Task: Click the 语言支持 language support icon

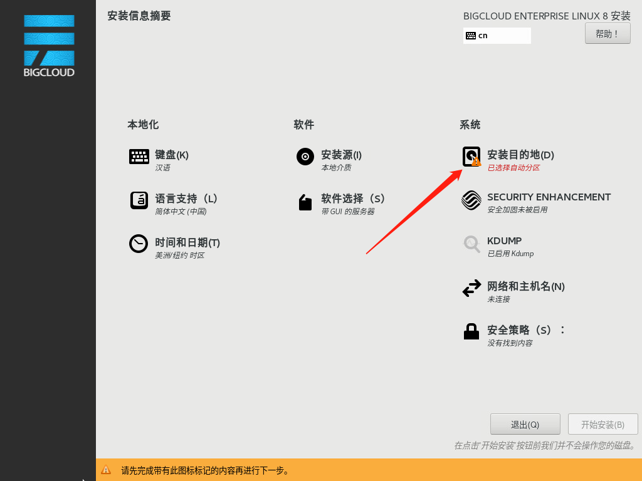Action: [139, 200]
